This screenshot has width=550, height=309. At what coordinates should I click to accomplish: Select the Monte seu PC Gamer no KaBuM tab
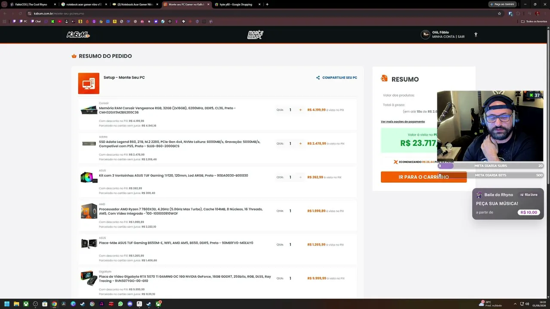point(186,4)
